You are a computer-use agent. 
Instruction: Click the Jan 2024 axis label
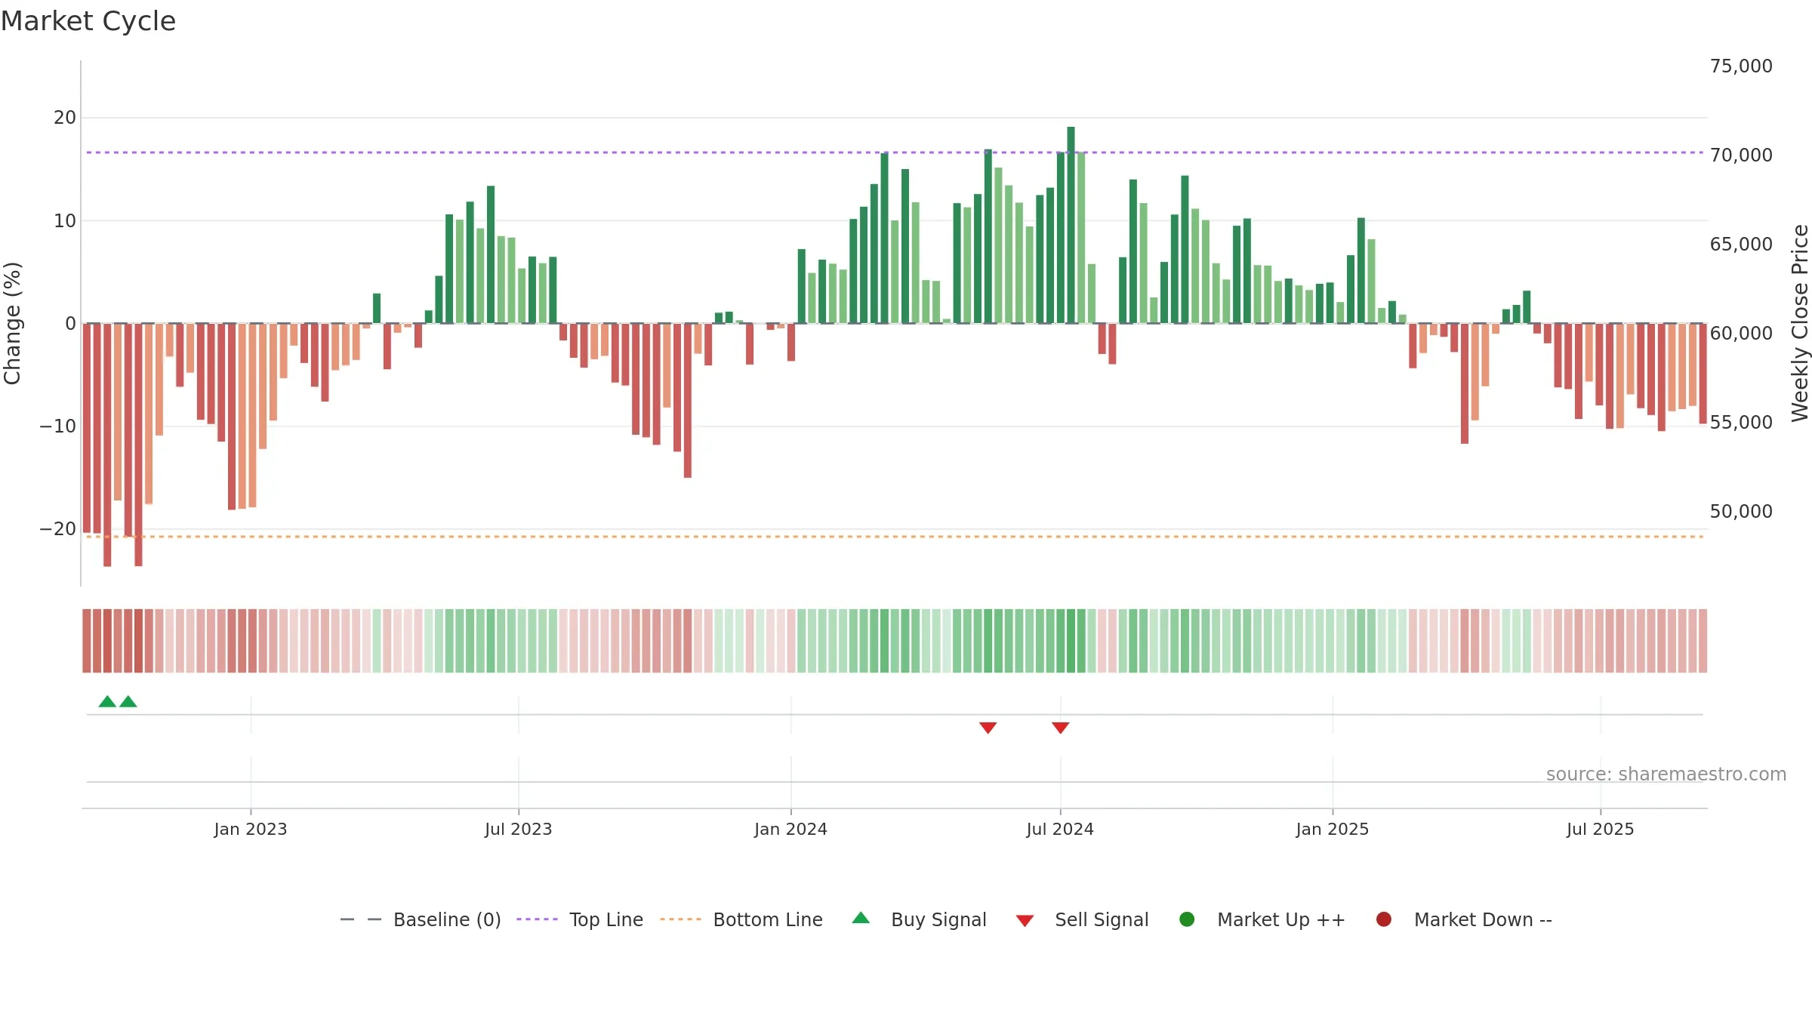[x=791, y=830]
